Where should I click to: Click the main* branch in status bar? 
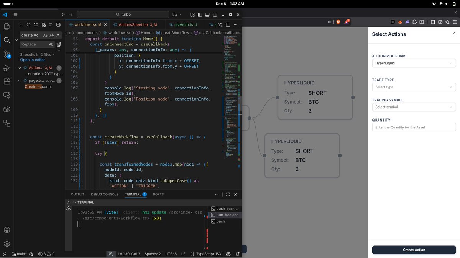click(x=19, y=254)
